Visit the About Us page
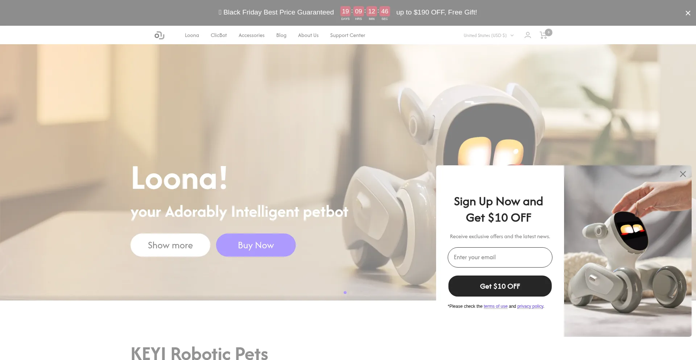Viewport: 696px width, 360px height. point(308,35)
